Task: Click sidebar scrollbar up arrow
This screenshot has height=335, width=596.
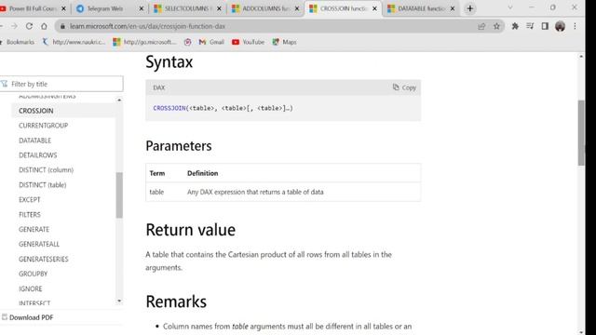Action: pyautogui.click(x=119, y=100)
